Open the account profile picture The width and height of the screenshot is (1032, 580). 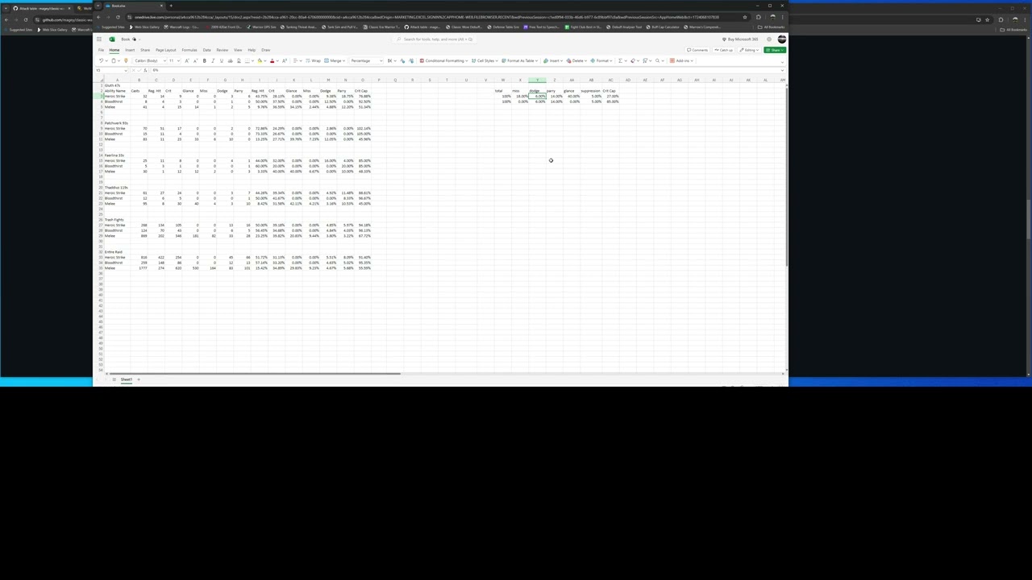pos(782,39)
